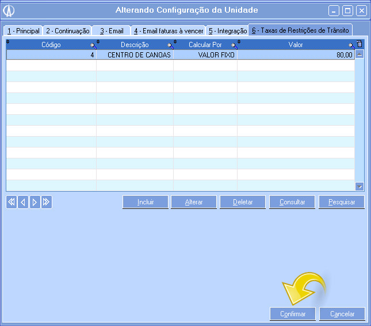Switch to 5 - Integração tab
Viewport: 371px width, 326px height.
[228, 31]
